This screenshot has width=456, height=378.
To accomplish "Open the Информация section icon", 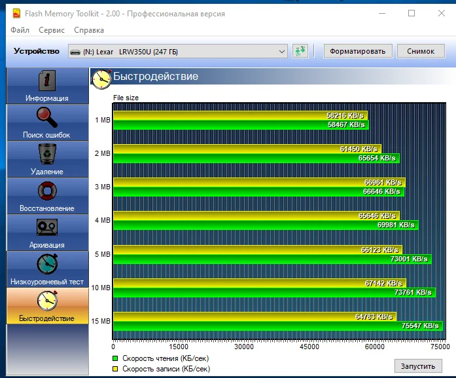I will (47, 81).
